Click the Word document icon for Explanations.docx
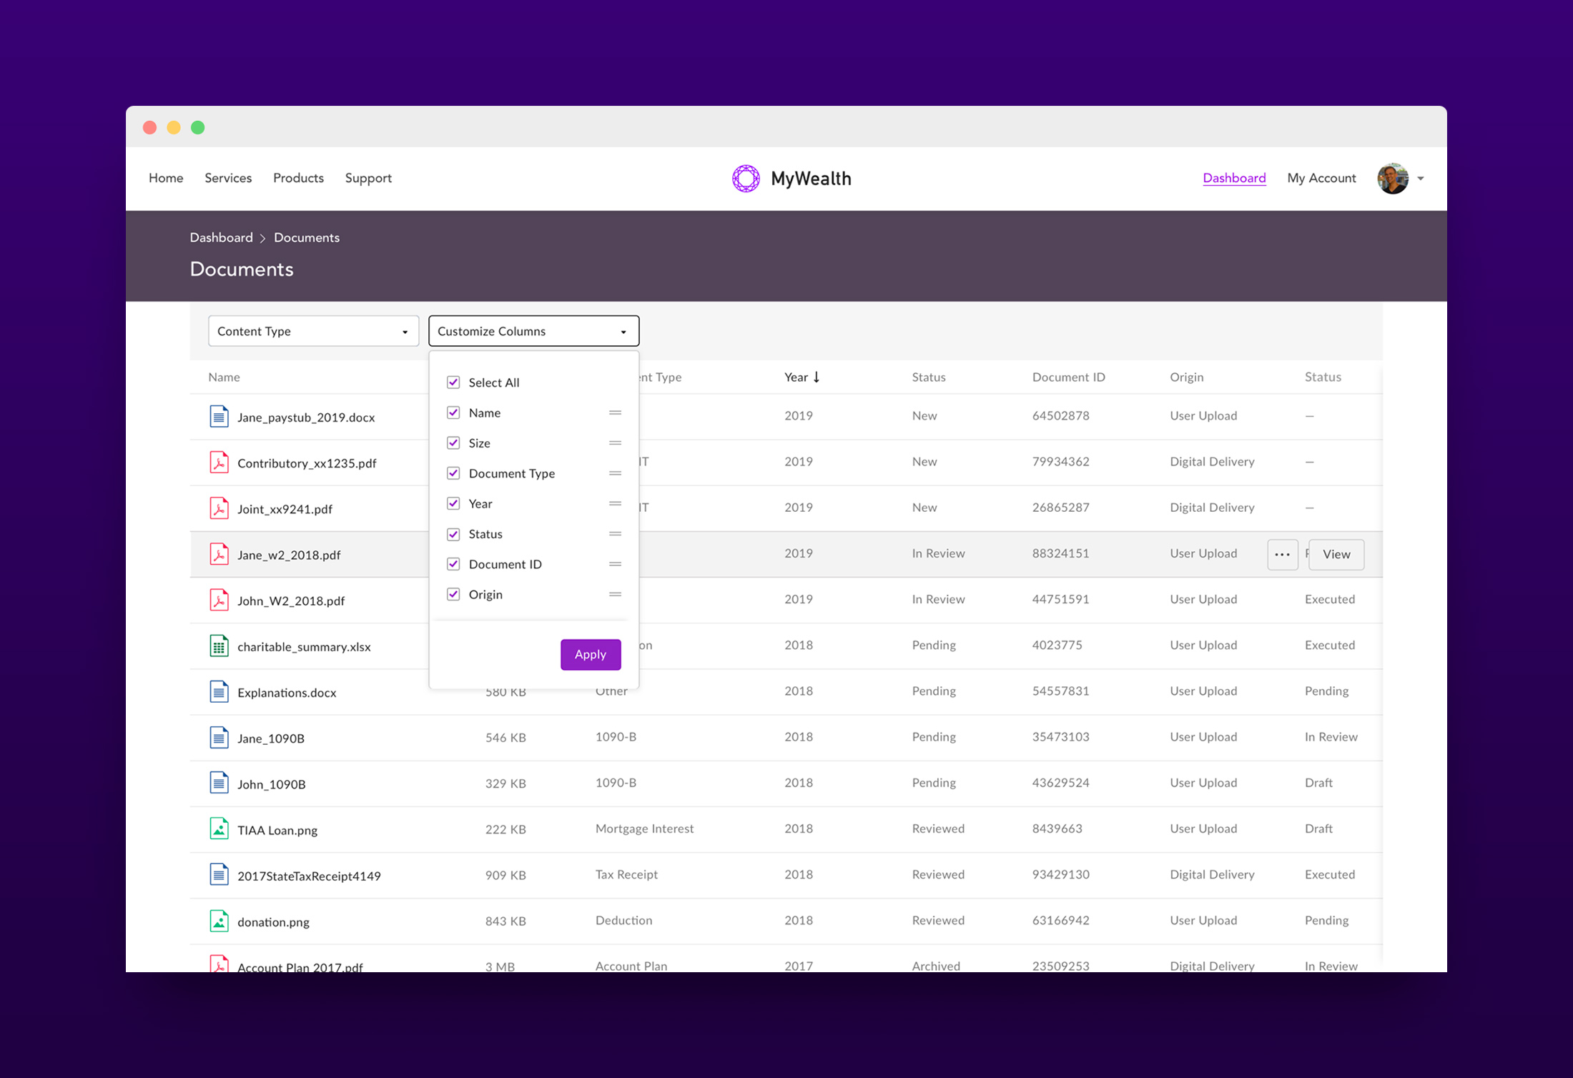The height and width of the screenshot is (1078, 1573). [x=219, y=691]
